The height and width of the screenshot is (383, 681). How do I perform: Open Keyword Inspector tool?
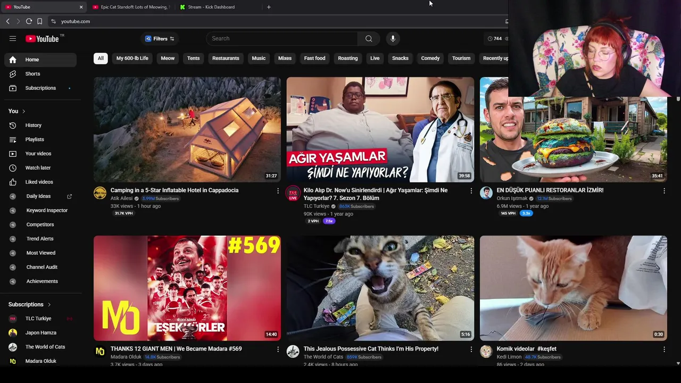pos(40,210)
